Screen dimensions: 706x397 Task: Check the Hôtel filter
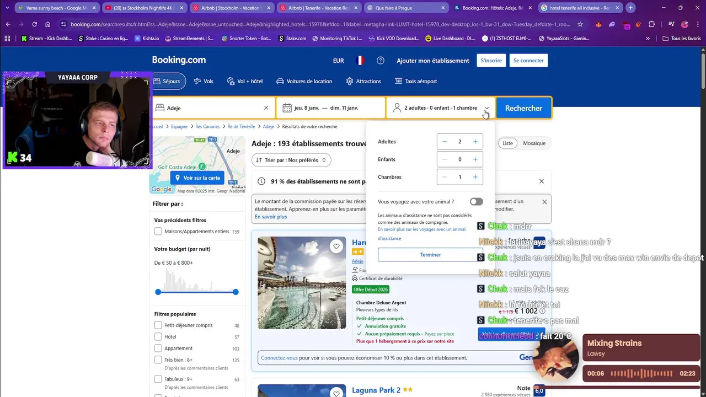(158, 337)
